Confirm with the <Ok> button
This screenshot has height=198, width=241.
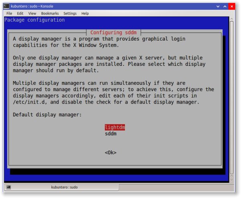coord(111,153)
